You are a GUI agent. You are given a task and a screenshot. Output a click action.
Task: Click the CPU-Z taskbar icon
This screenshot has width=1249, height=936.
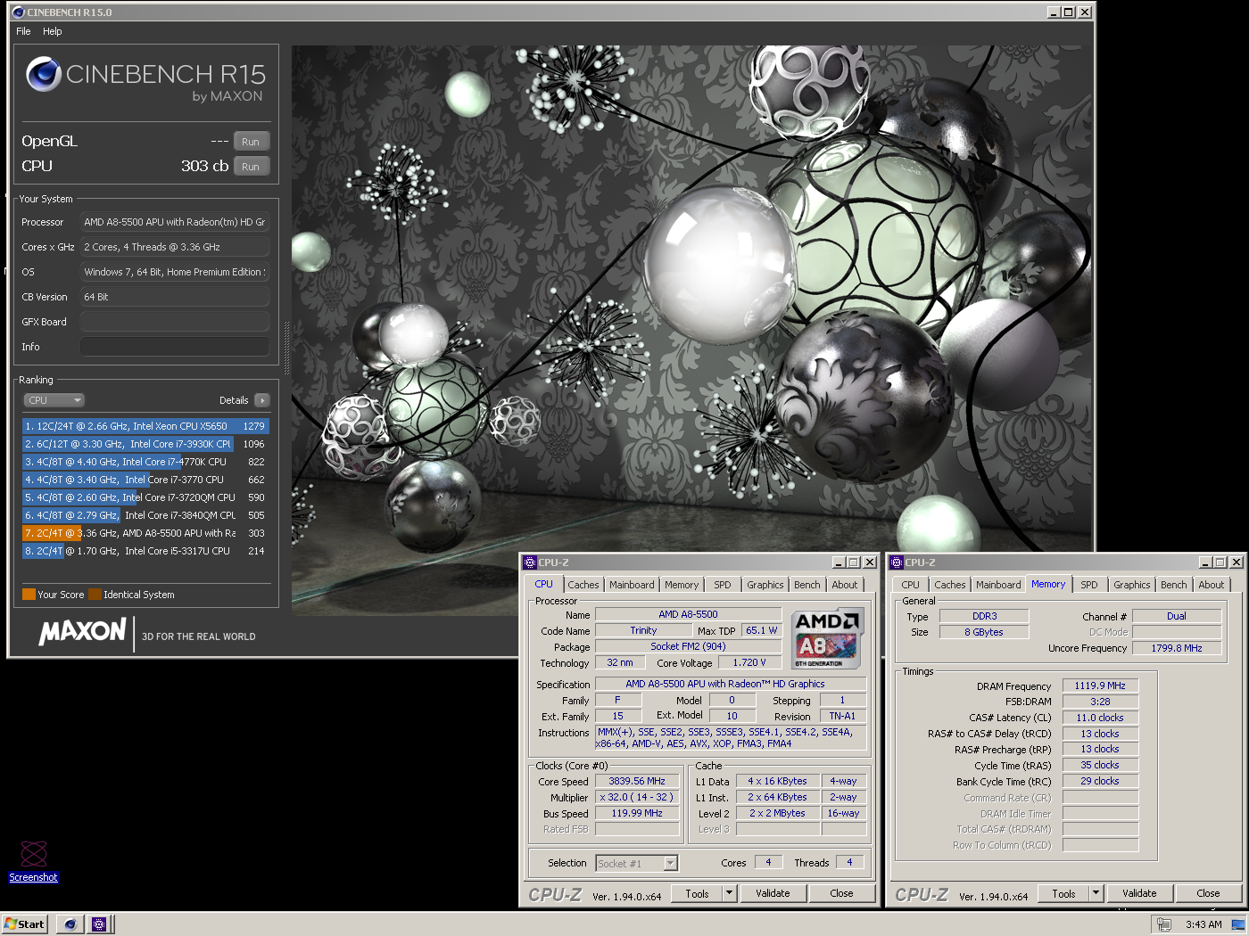(99, 924)
